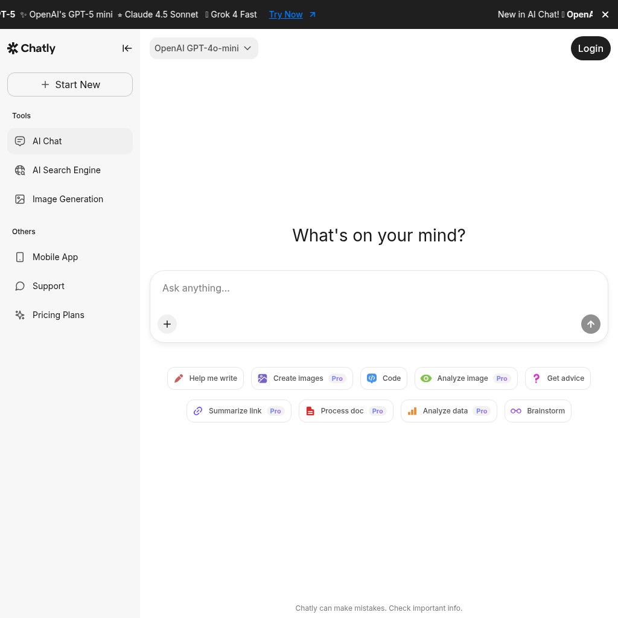618x618 pixels.
Task: Choose the Analyze data Pro option
Action: click(x=449, y=411)
